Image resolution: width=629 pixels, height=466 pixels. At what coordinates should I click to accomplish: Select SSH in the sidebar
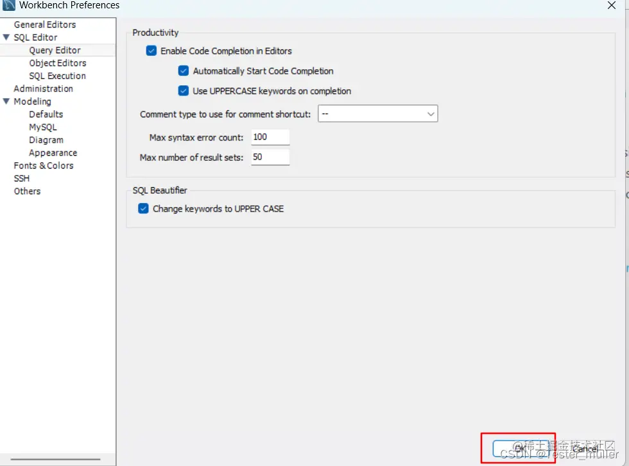(22, 178)
